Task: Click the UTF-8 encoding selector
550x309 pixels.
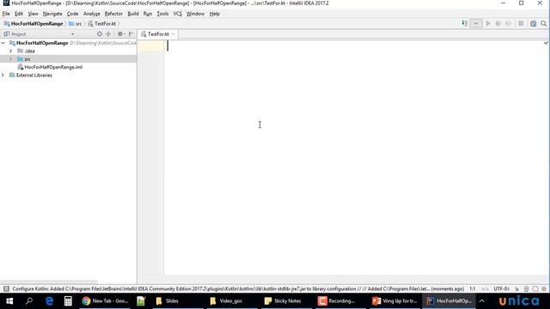Action: tap(502, 289)
